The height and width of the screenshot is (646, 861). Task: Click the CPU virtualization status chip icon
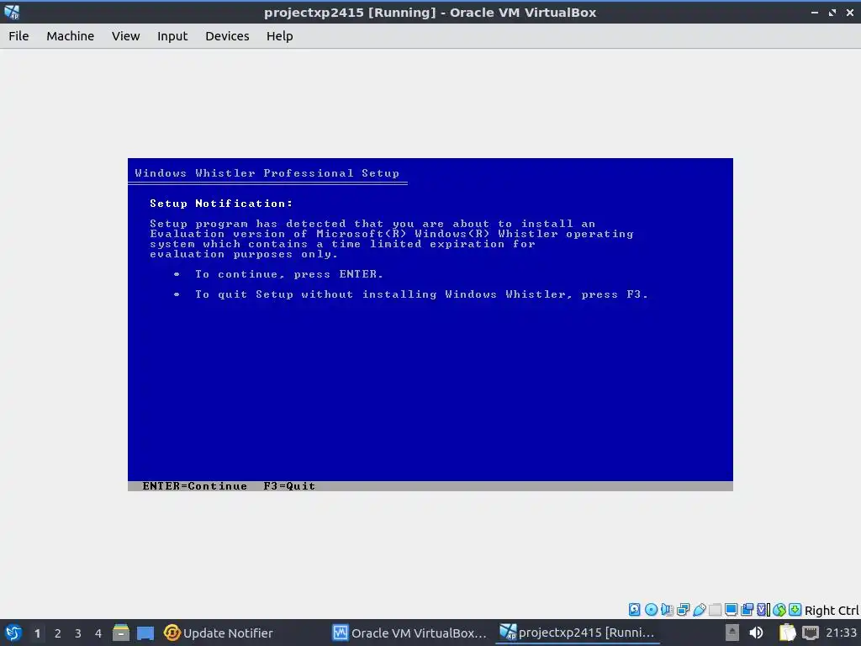pyautogui.click(x=763, y=609)
